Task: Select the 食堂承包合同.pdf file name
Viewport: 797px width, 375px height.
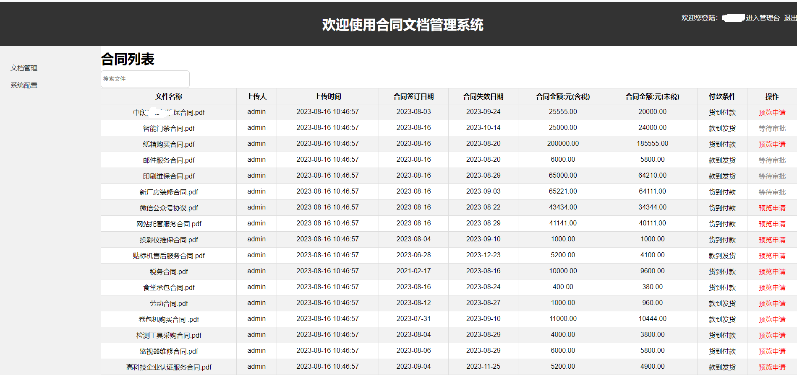Action: 169,287
